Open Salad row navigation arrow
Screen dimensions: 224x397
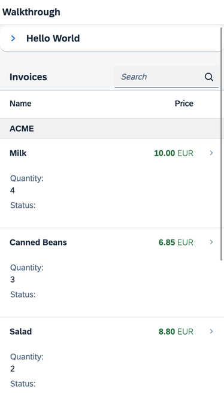211,331
